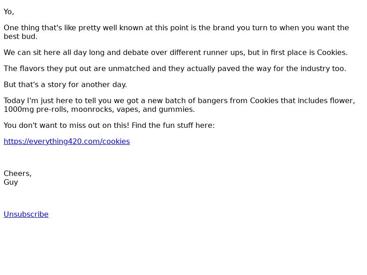Click the sentence starting 'We can sit here'

pyautogui.click(x=176, y=52)
